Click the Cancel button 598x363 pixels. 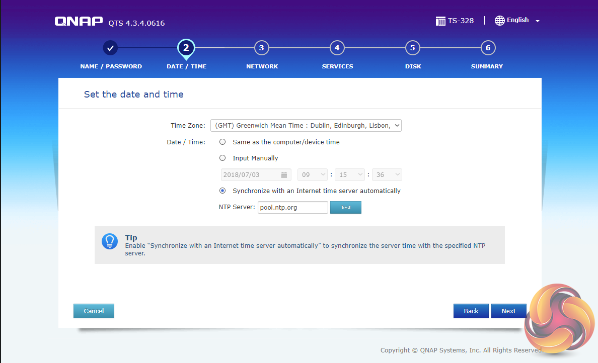(94, 311)
